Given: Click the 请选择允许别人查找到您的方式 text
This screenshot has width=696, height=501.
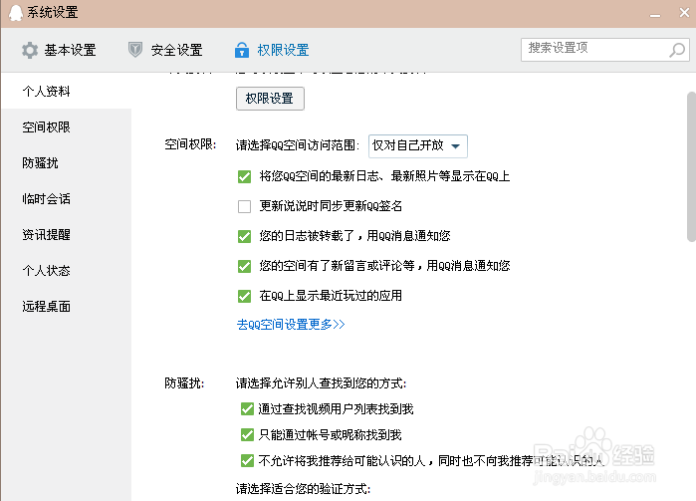Looking at the screenshot, I should point(321,382).
